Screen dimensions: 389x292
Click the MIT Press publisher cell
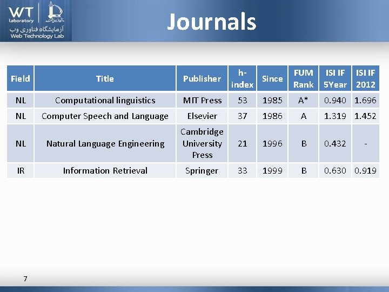point(202,100)
